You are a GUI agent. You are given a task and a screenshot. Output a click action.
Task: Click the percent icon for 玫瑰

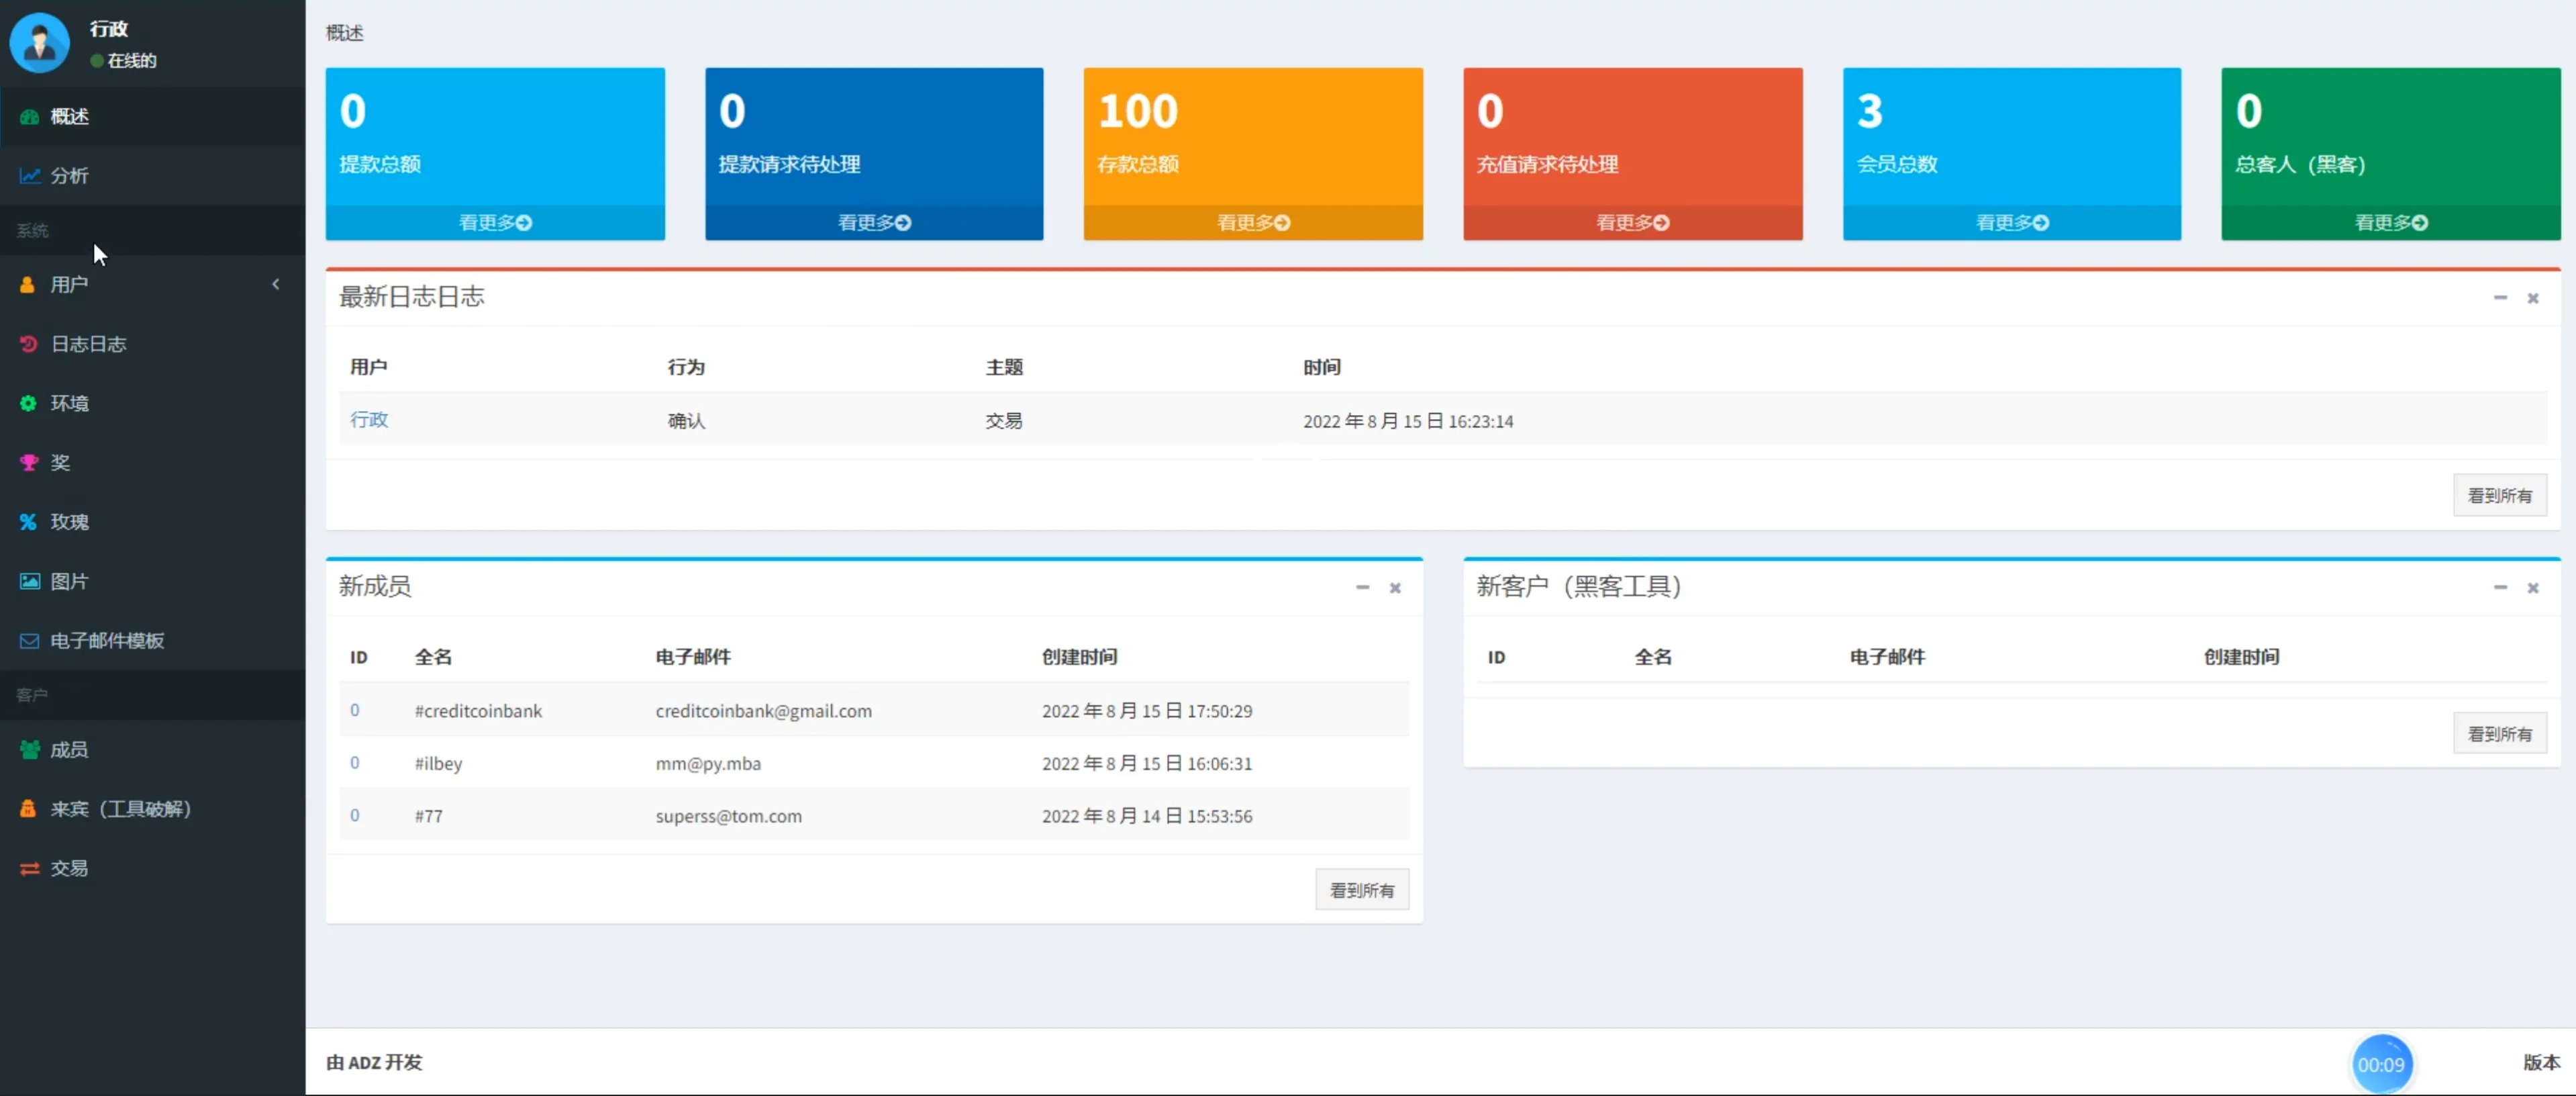[x=28, y=522]
